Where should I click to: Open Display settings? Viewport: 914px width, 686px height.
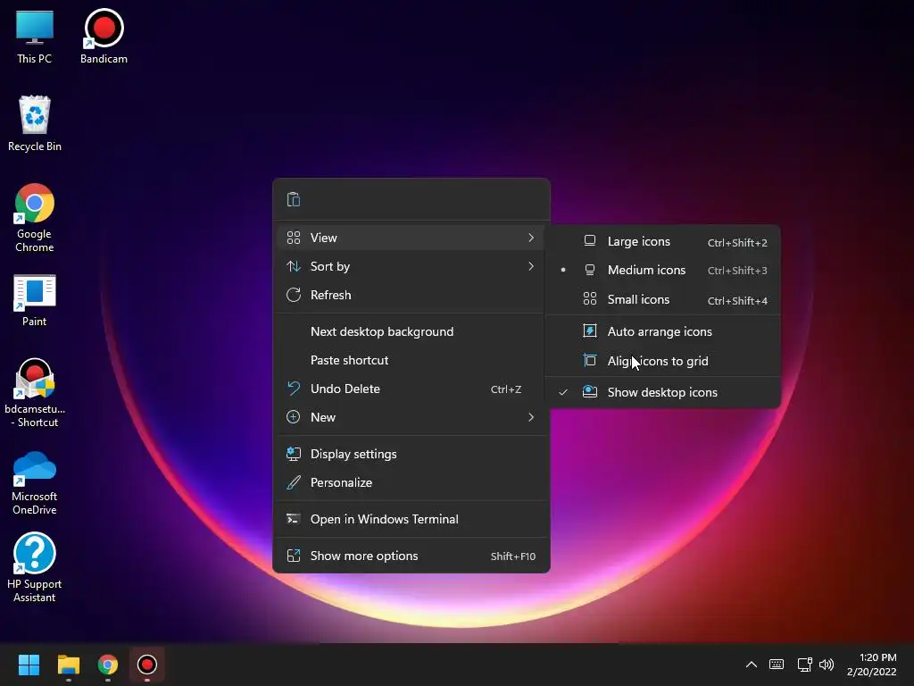point(411,454)
